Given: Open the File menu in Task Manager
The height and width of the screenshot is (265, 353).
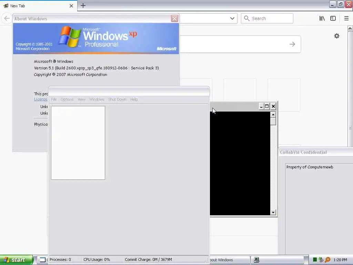Looking at the screenshot, I should click(x=54, y=99).
